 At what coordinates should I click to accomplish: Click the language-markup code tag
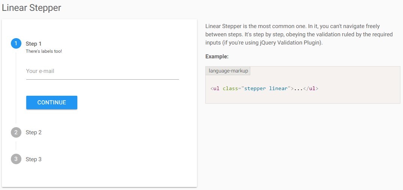pyautogui.click(x=228, y=71)
